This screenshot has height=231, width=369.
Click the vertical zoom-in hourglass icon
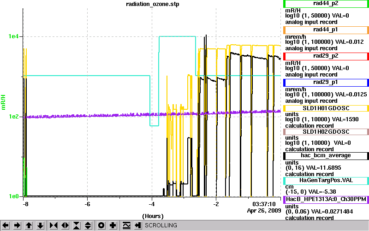pos(77,225)
